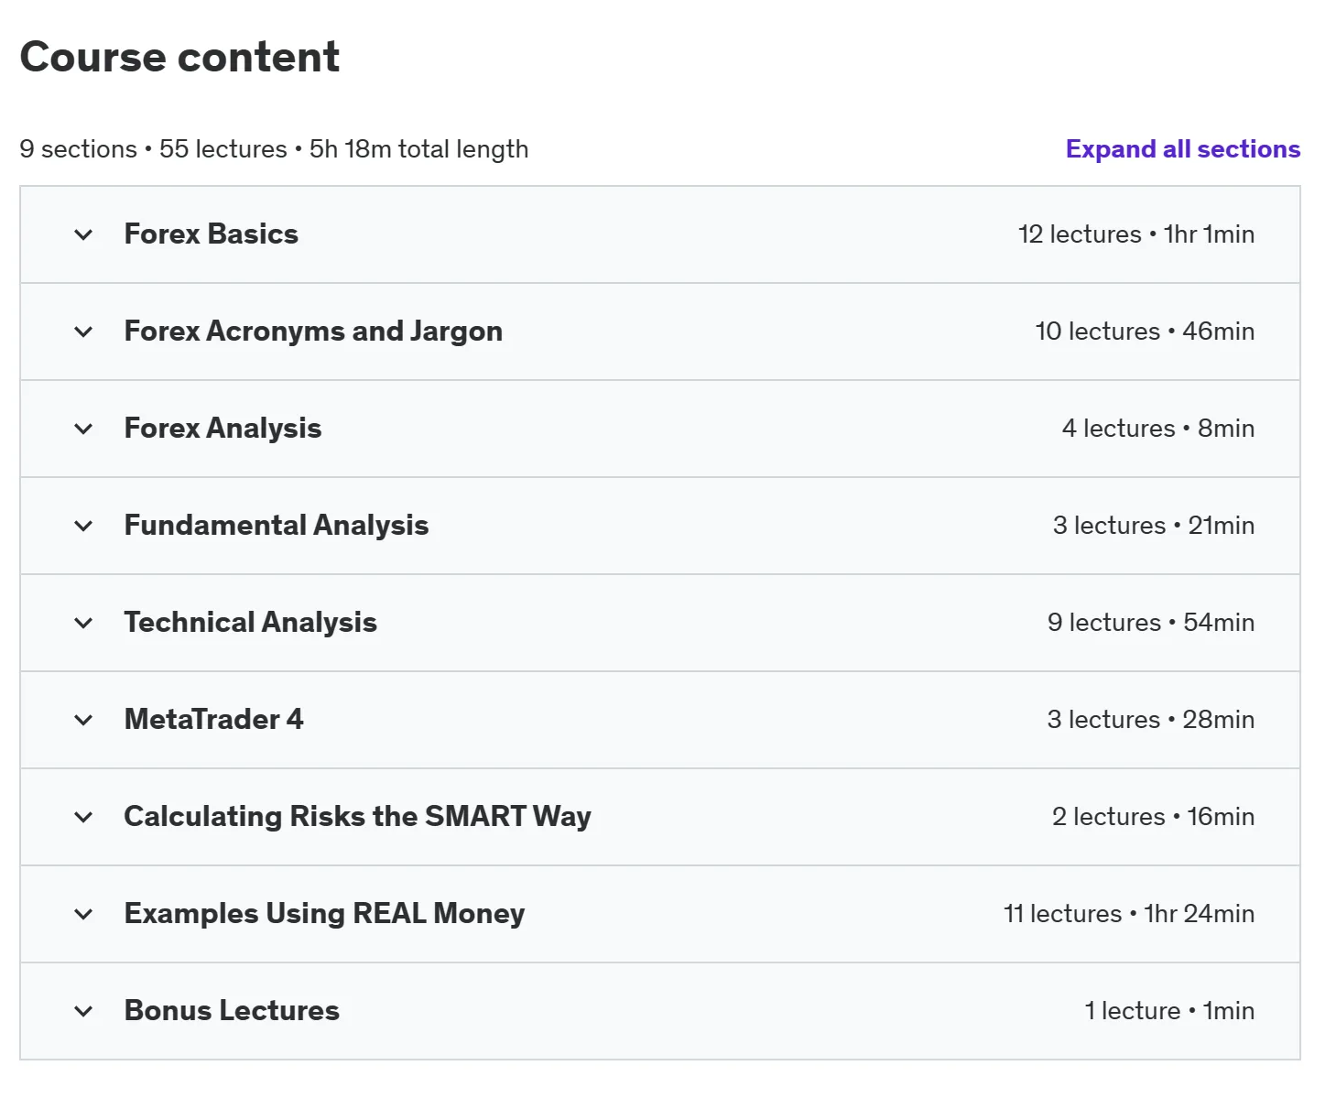This screenshot has height=1098, width=1336.
Task: Open the Fundamental Analysis chevron
Action: coord(83,526)
